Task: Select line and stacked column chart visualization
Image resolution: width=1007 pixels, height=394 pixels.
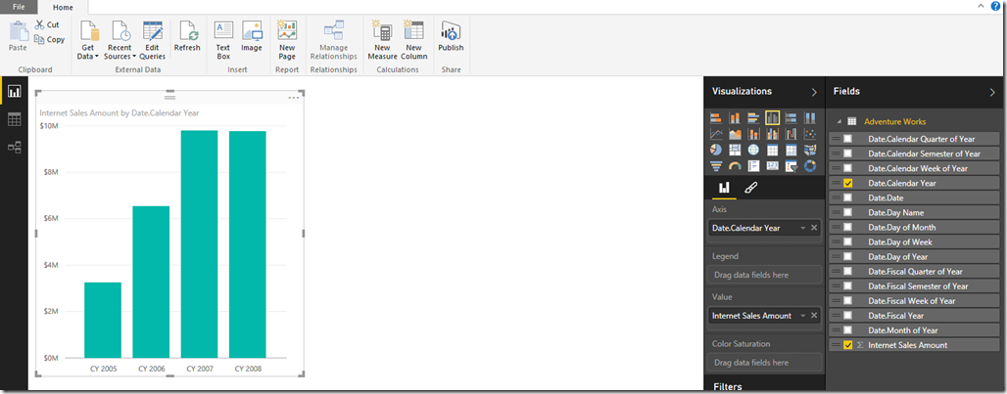Action: click(x=754, y=134)
